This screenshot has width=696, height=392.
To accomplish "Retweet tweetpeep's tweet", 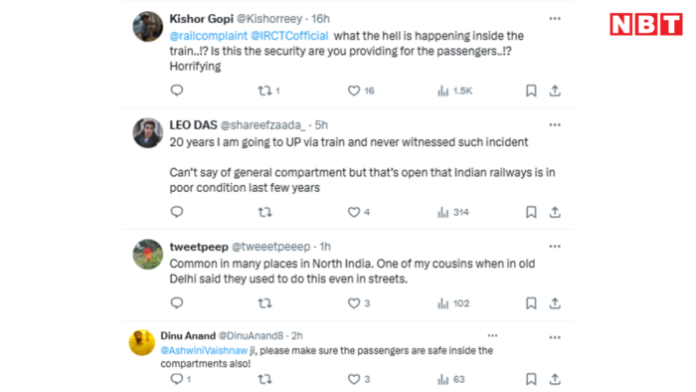I will [265, 303].
